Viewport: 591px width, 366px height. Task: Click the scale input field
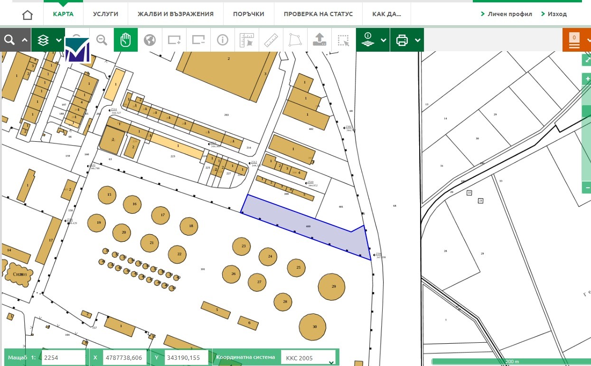tap(63, 358)
